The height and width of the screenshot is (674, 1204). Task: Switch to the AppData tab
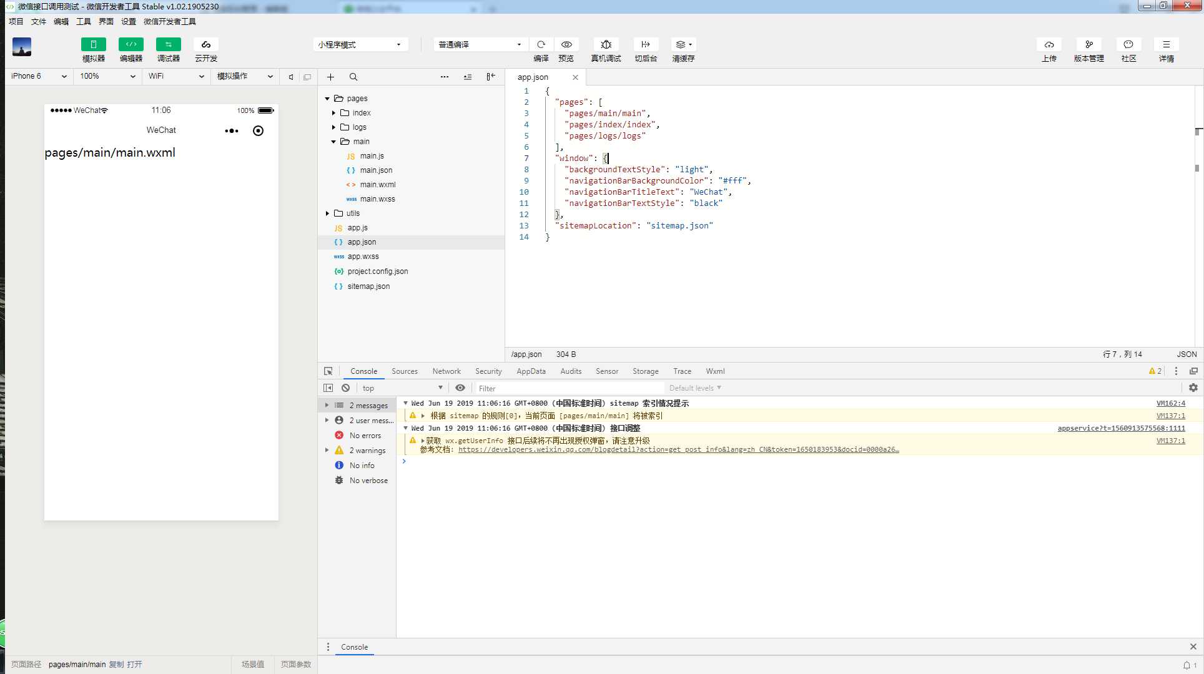pos(531,371)
